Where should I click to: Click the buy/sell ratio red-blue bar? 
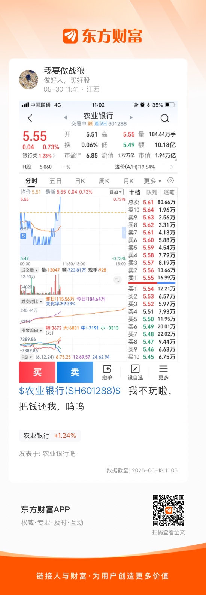pyautogui.click(x=152, y=283)
